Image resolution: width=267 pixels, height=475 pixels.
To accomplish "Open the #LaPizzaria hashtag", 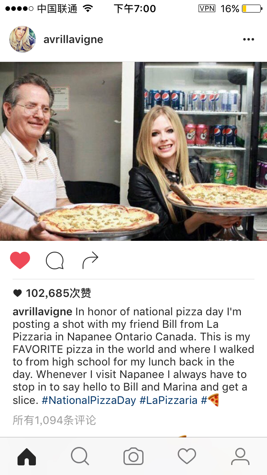I will 169,400.
